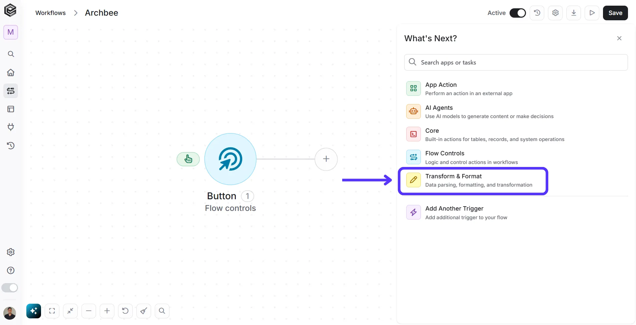Open history icon in left sidebar
The width and height of the screenshot is (636, 325).
[x=11, y=145]
